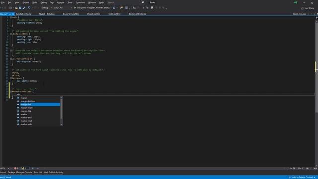Click the warning count indicator

(24, 168)
